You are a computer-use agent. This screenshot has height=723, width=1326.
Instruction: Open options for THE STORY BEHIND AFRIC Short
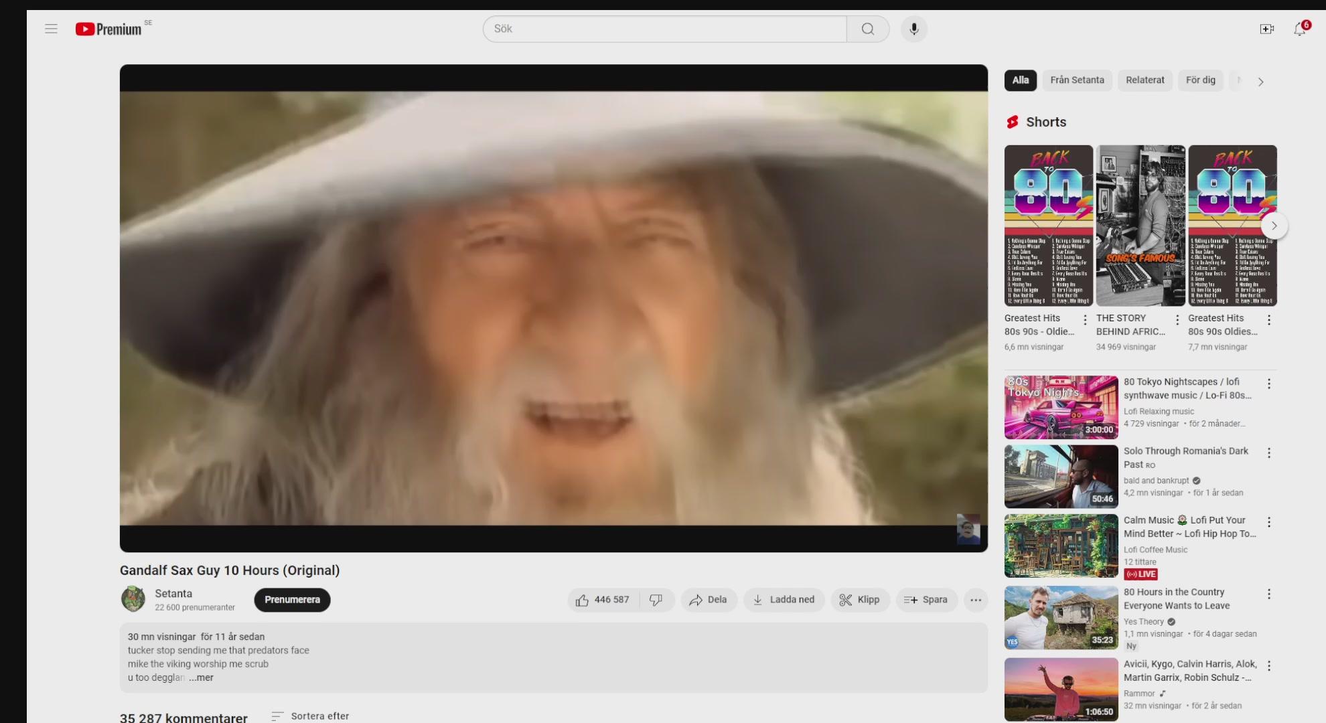tap(1177, 320)
